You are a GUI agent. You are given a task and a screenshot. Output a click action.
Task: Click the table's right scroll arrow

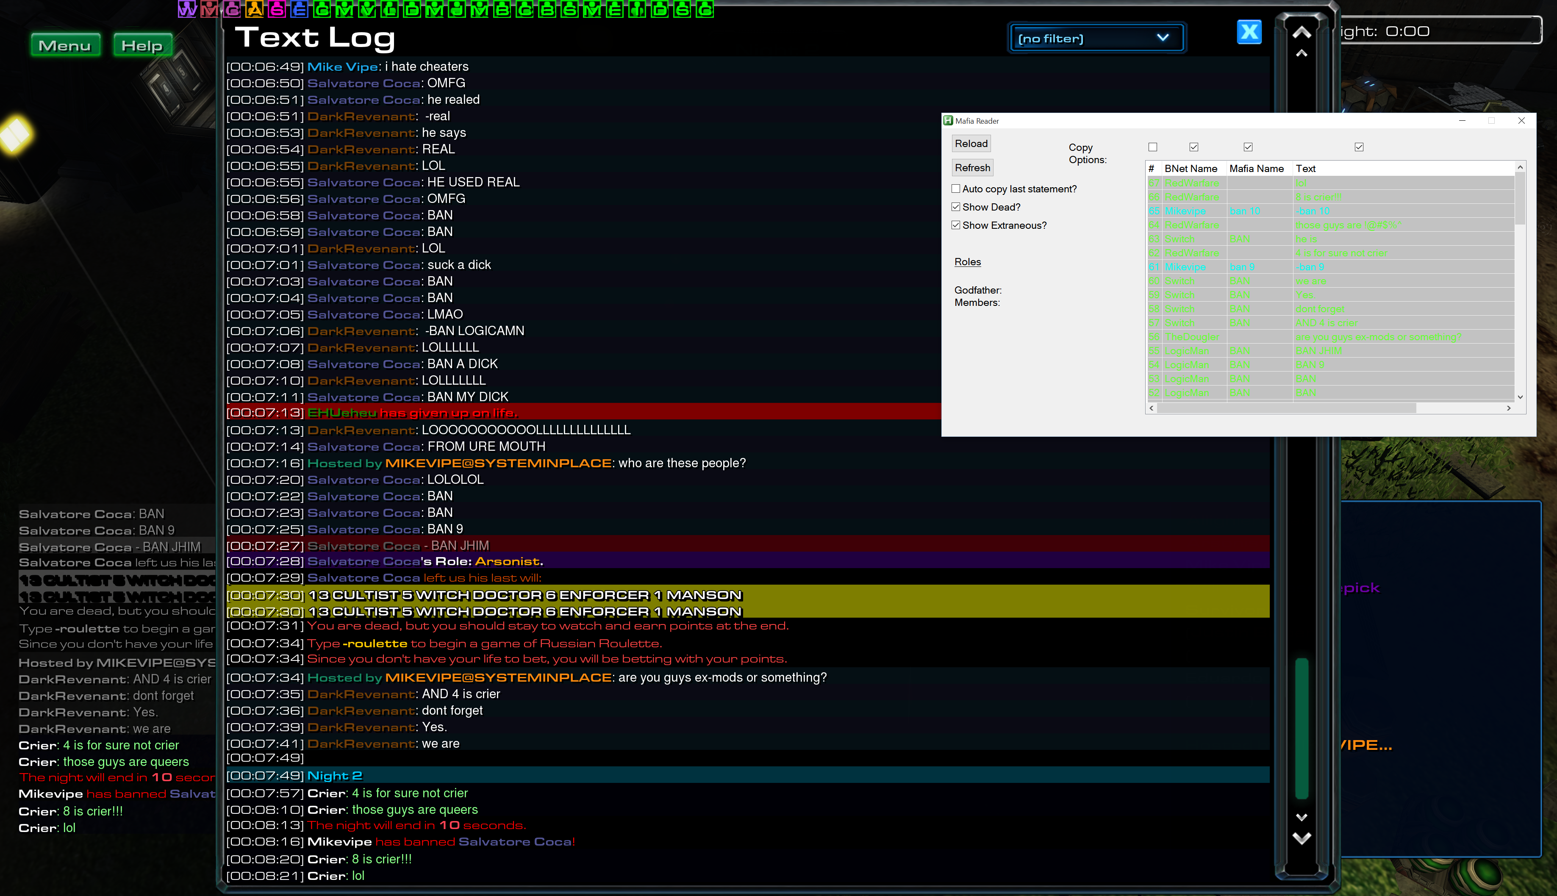1508,408
